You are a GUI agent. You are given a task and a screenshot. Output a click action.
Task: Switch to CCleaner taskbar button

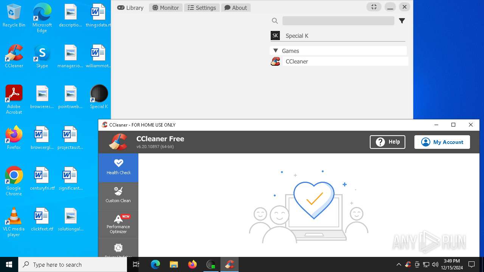[229, 264]
